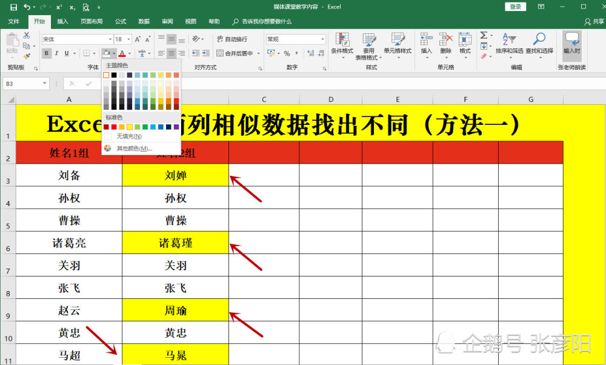The image size is (606, 365).
Task: Decrease the indent level
Action: point(196,53)
